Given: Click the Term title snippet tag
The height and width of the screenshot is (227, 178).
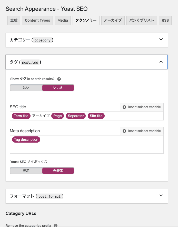Looking at the screenshot, I should [x=21, y=116].
